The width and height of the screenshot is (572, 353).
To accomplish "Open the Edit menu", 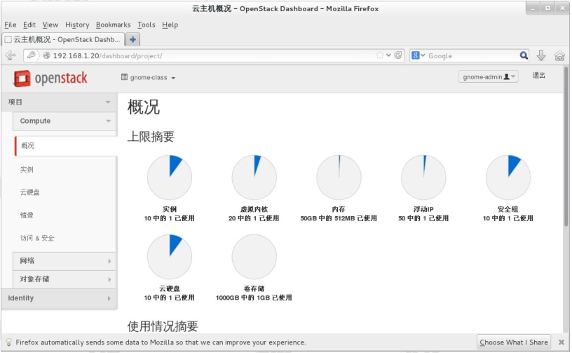I will click(29, 25).
